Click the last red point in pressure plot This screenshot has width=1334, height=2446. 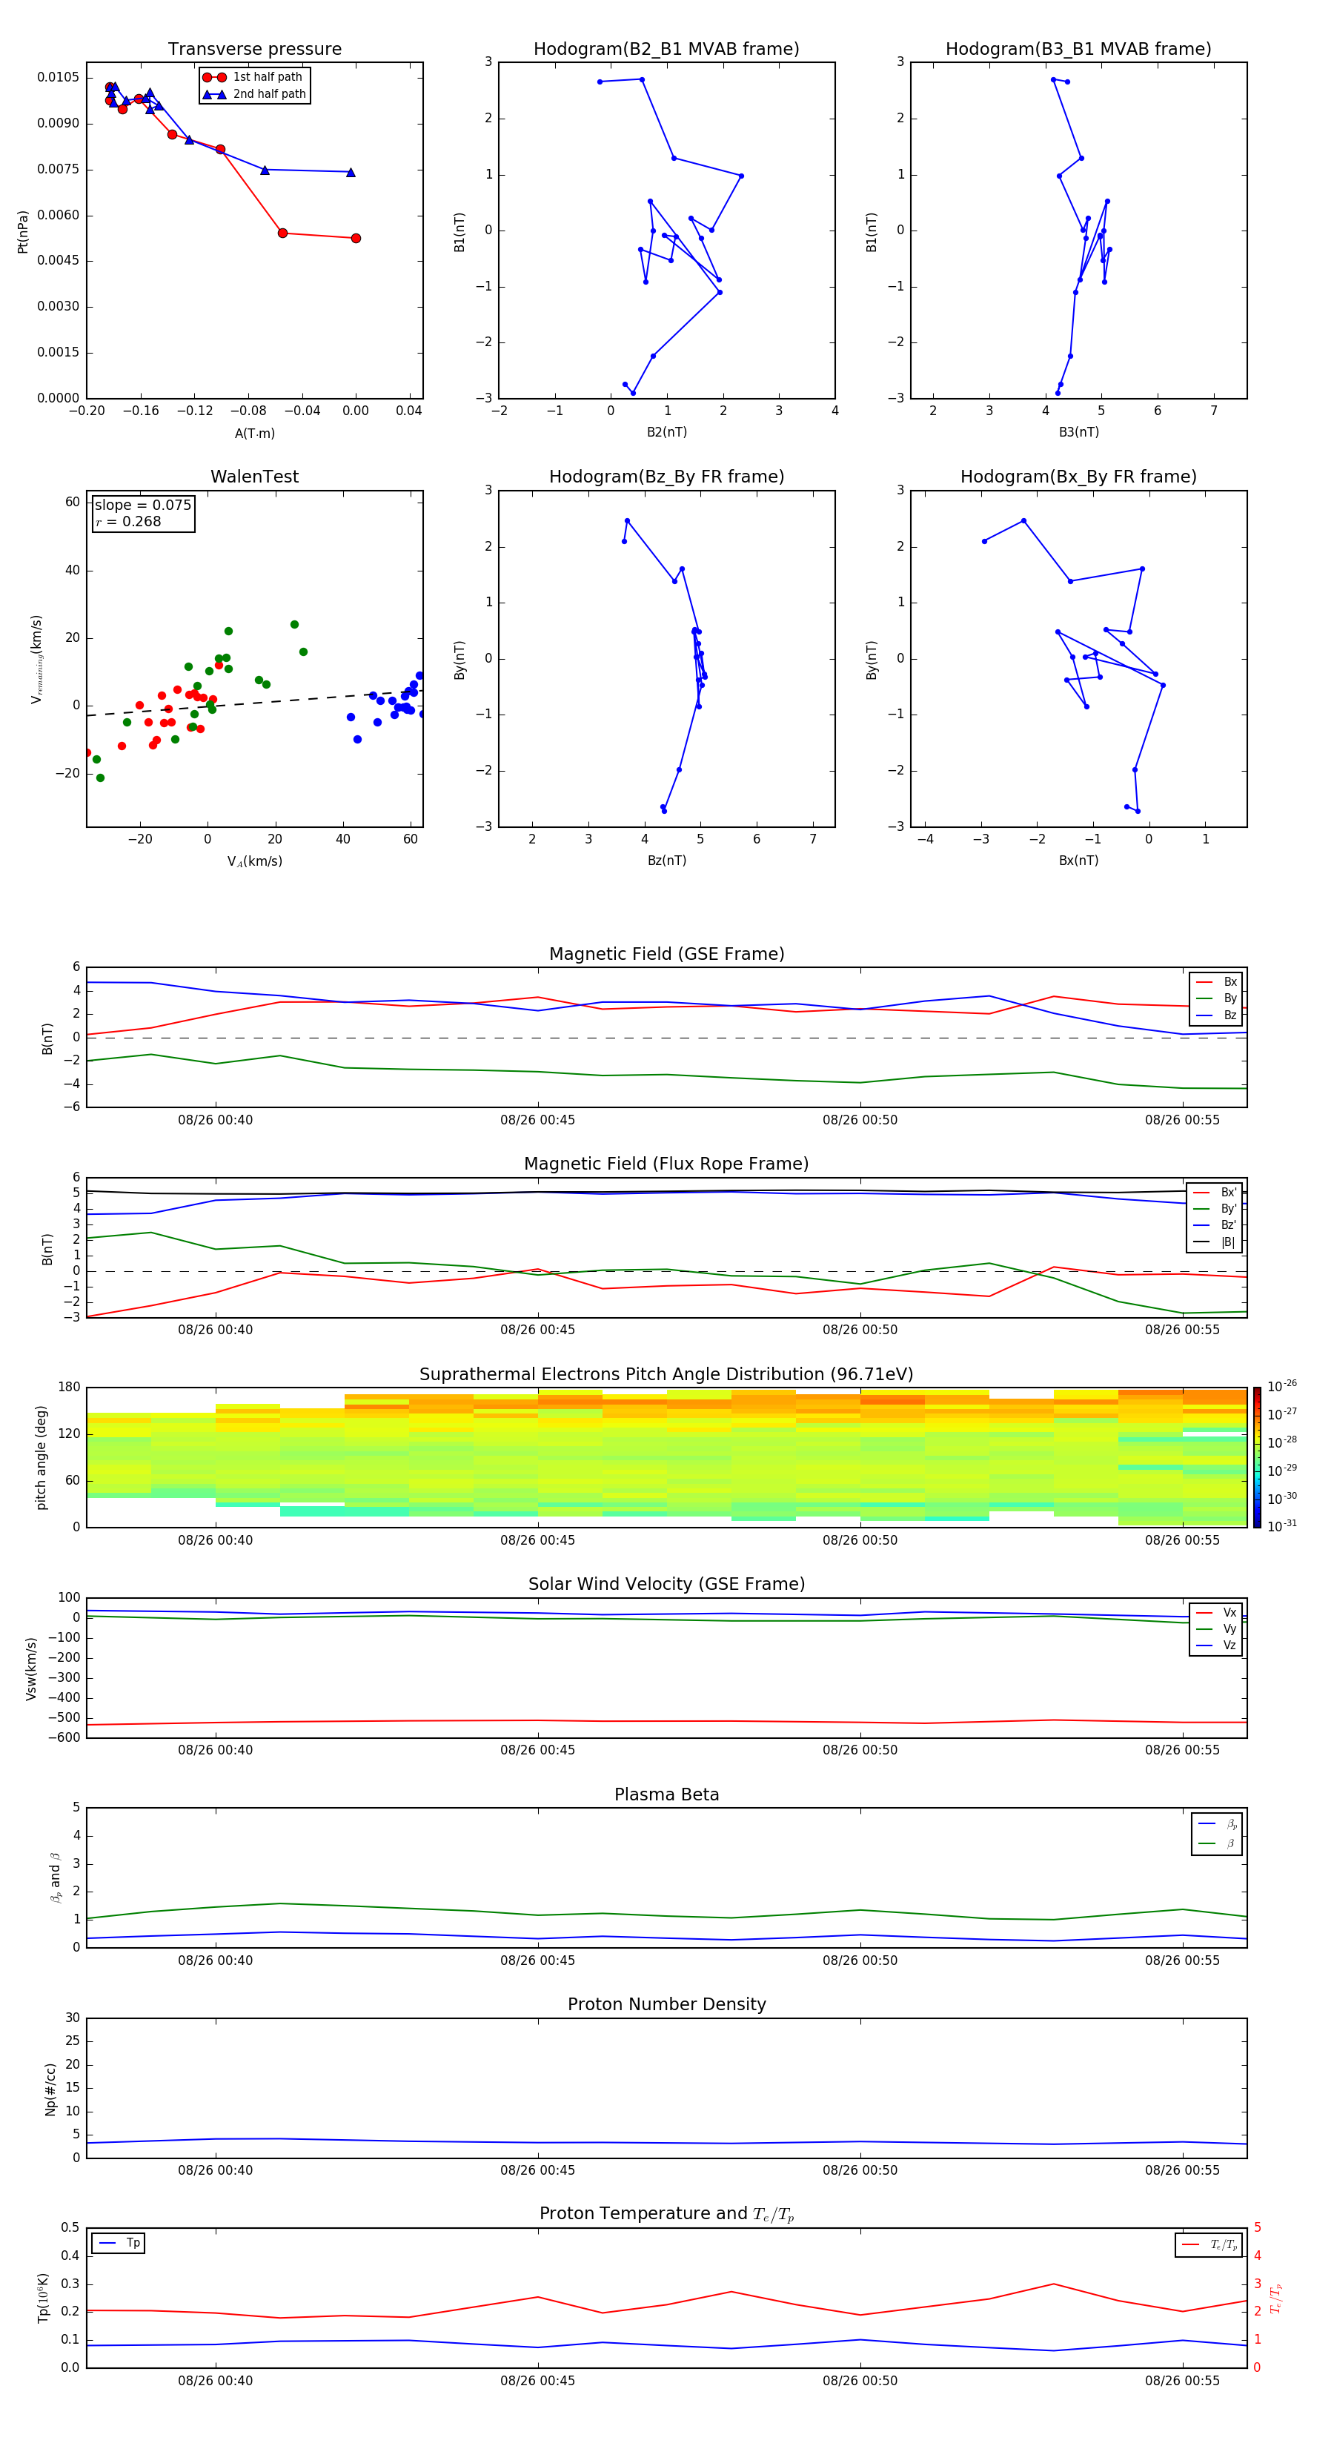coord(356,239)
